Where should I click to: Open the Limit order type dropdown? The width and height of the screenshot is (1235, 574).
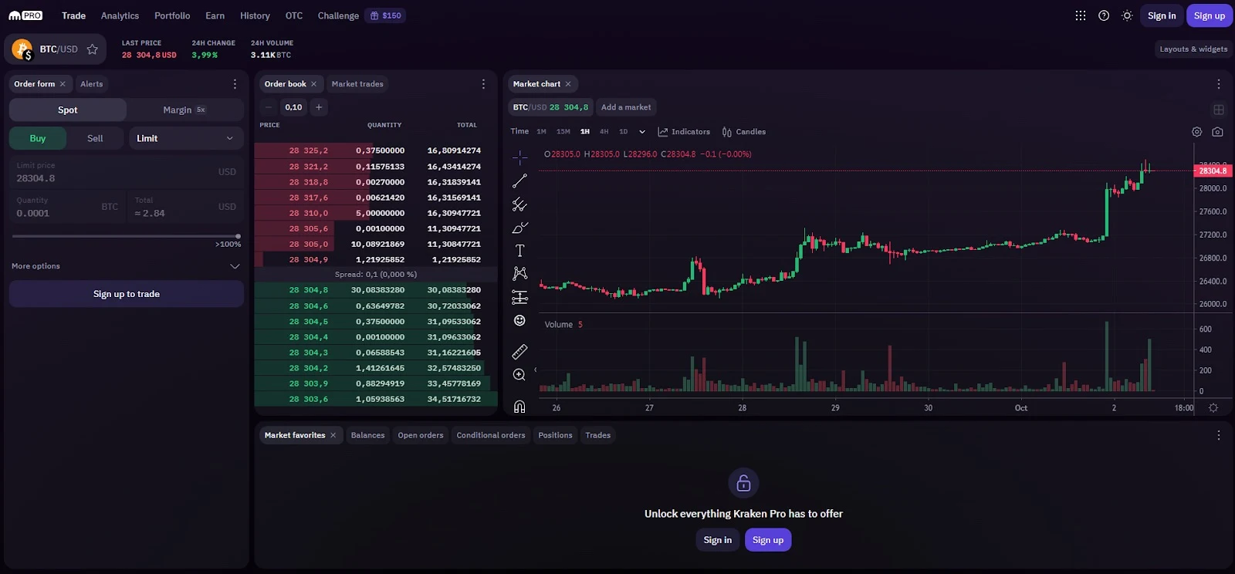point(186,138)
